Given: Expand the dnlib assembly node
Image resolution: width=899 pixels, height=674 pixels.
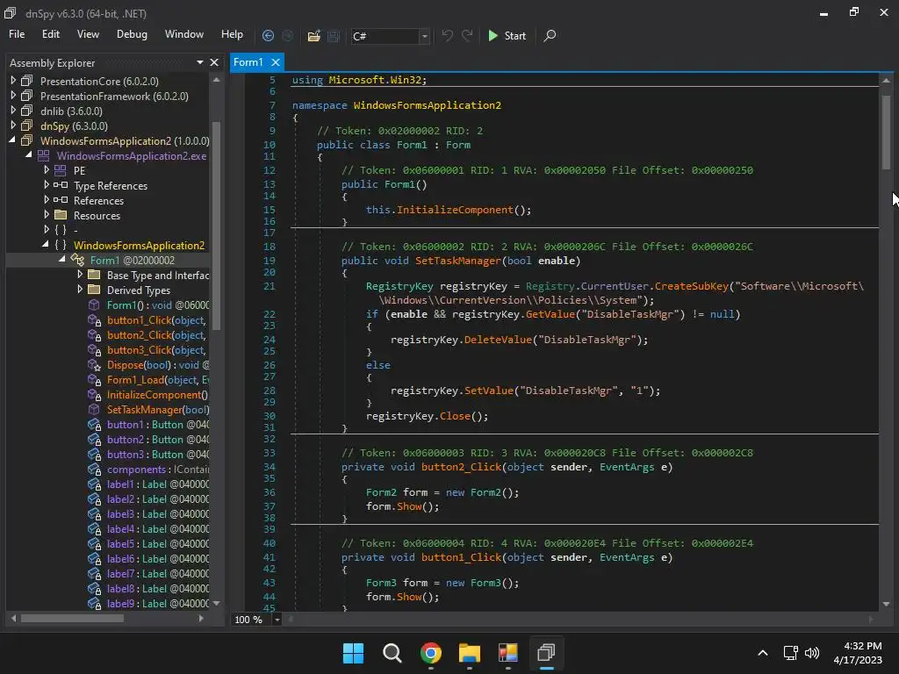Looking at the screenshot, I should (12, 111).
